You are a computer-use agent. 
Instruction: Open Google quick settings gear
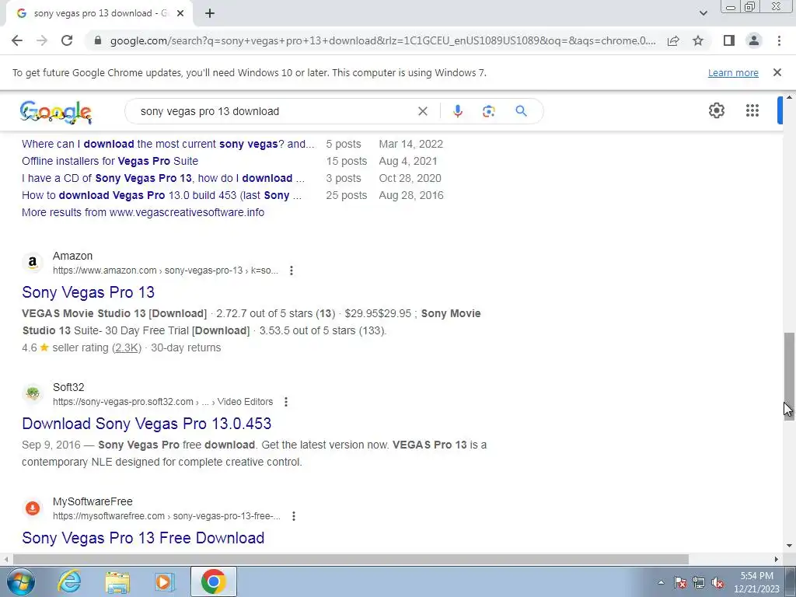point(716,110)
